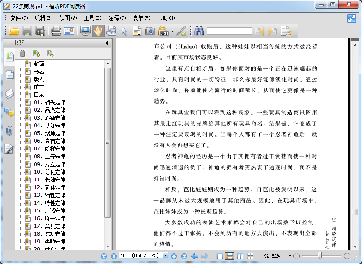The image size is (362, 264).
Task: Click the binoculars search icon
Action: point(199,31)
